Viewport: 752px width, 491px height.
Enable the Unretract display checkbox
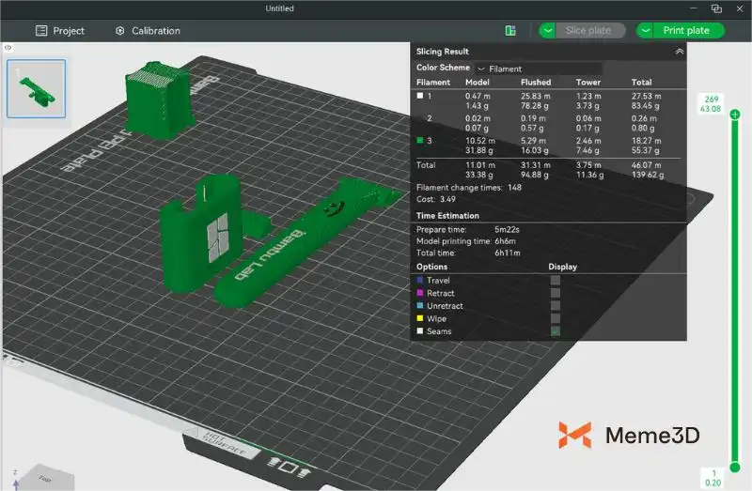556,306
